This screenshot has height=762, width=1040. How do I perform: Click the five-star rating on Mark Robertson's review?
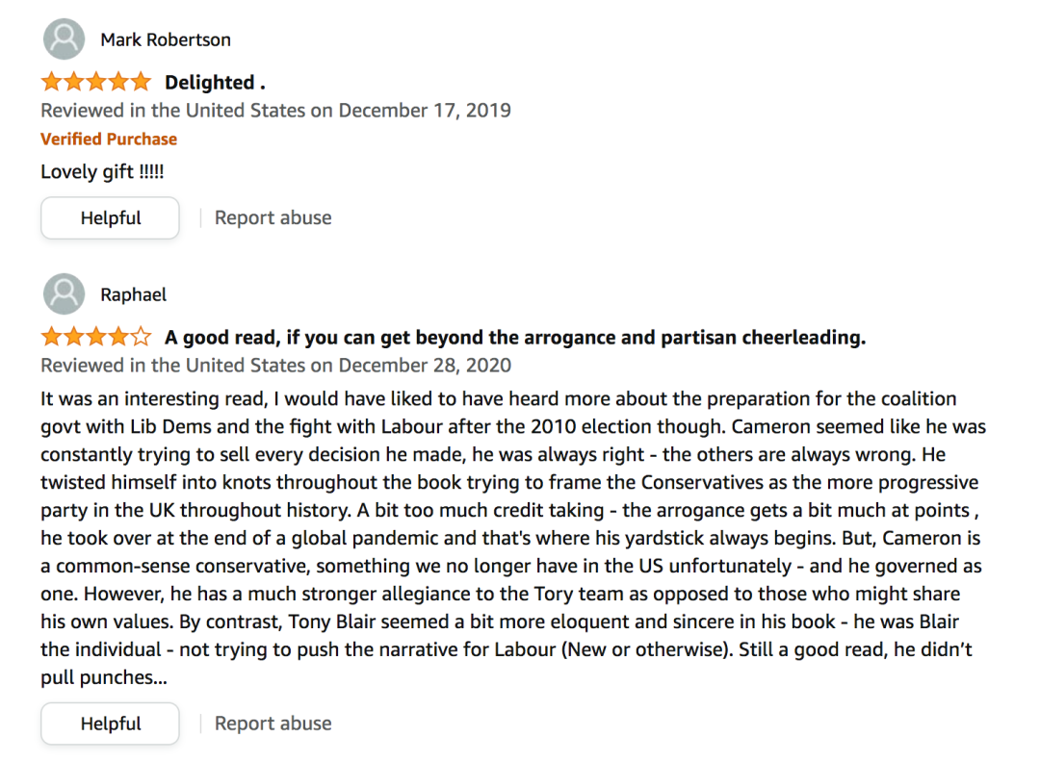96,82
